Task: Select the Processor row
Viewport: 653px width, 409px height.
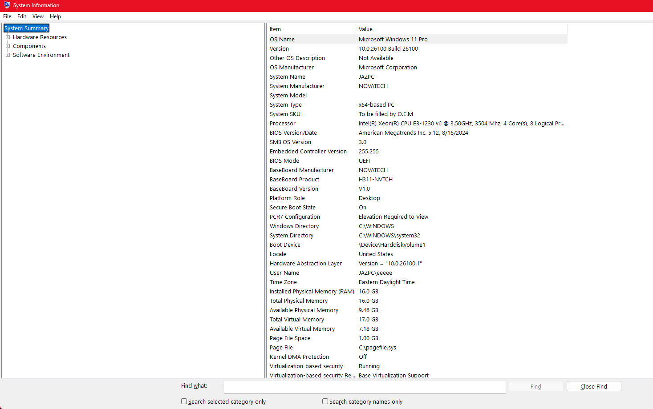Action: [x=418, y=123]
